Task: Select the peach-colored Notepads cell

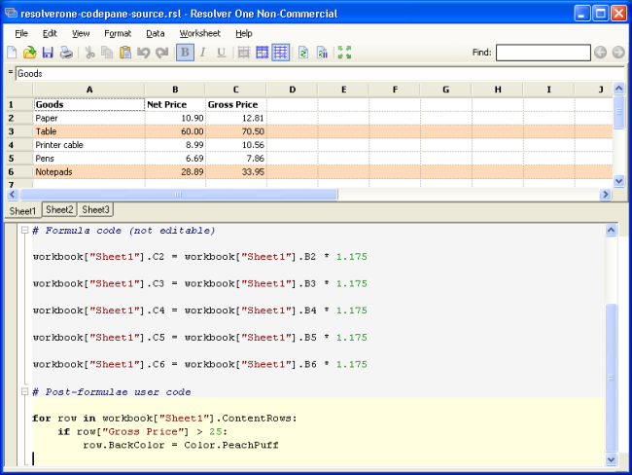Action: pos(89,171)
